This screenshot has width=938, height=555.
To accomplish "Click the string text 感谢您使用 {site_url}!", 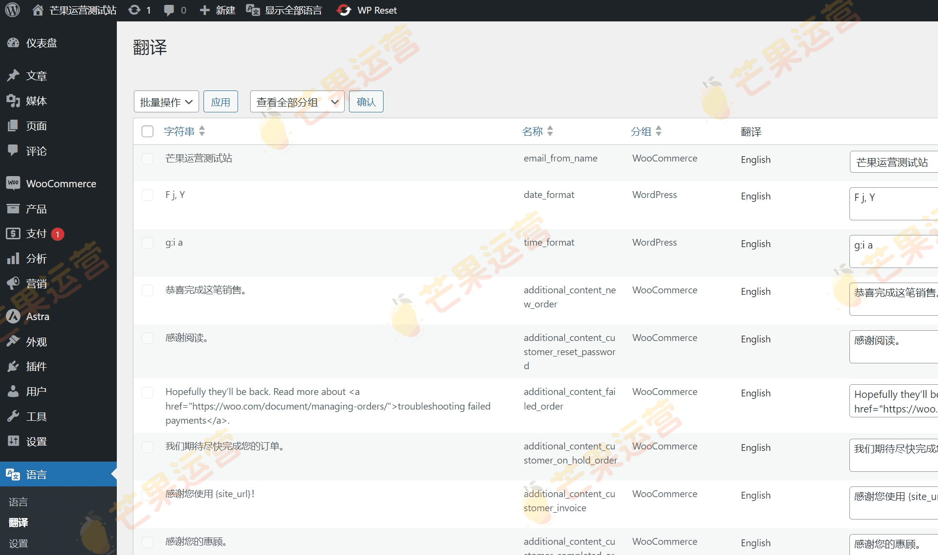I will (210, 494).
